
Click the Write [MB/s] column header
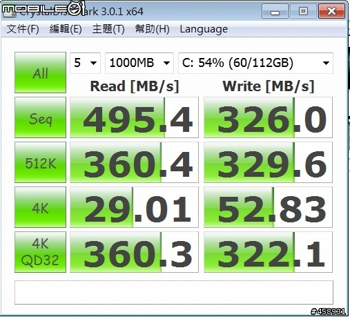coord(269,86)
